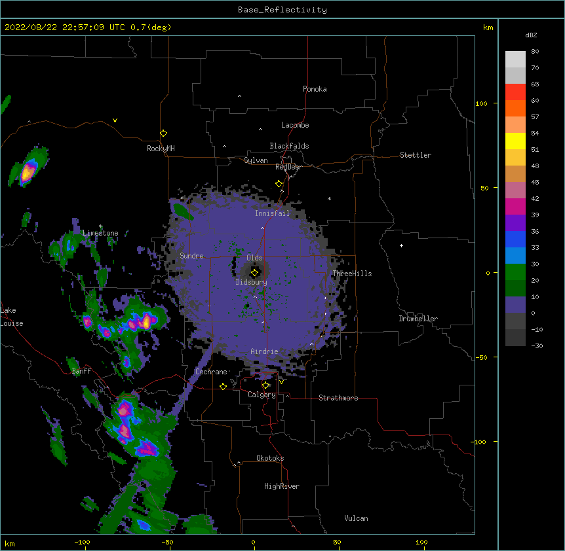Click the white asterisk above Limestone label
The image size is (565, 551).
(101, 226)
